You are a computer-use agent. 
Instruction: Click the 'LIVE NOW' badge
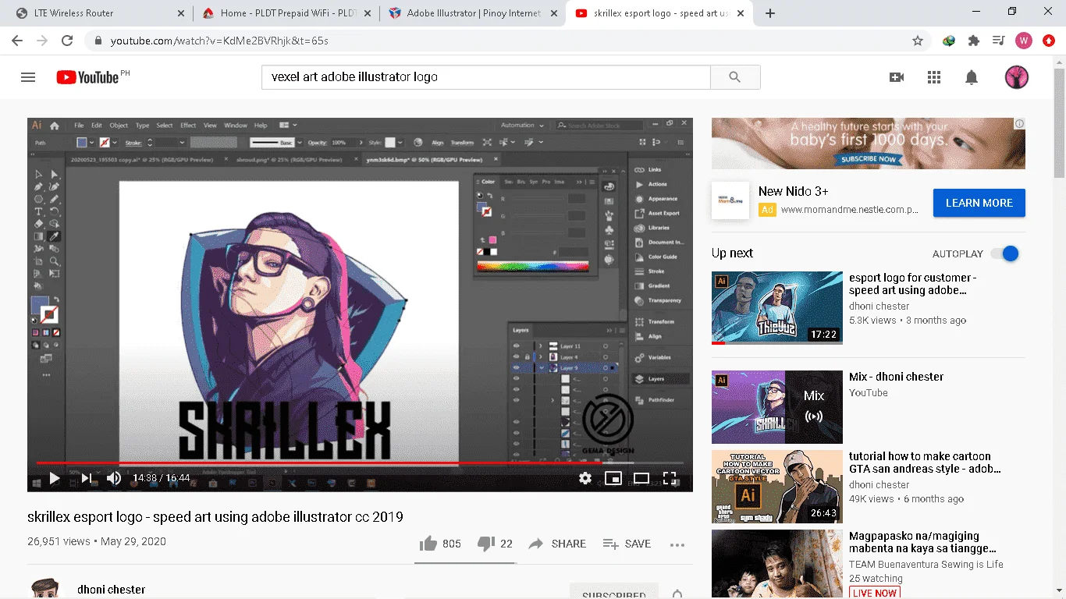click(875, 593)
